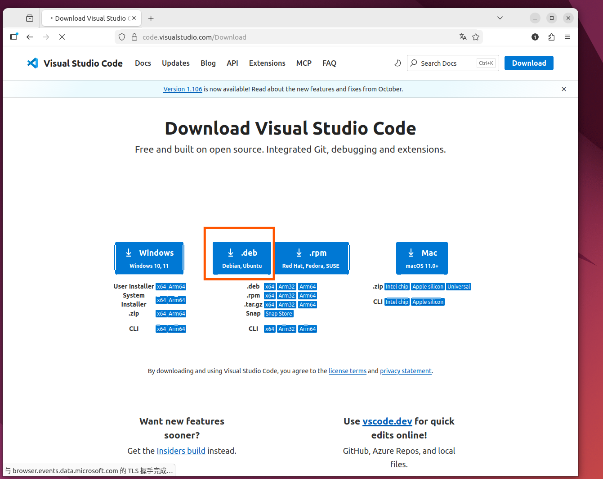This screenshot has height=479, width=603.
Task: Open Firefox View button in tab bar
Action: (x=30, y=18)
